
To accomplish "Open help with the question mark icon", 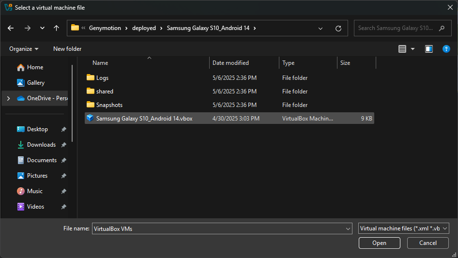I will tap(446, 49).
